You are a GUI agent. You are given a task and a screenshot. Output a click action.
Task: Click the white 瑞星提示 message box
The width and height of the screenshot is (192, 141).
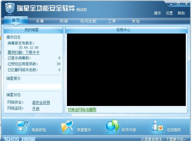tap(34, 86)
